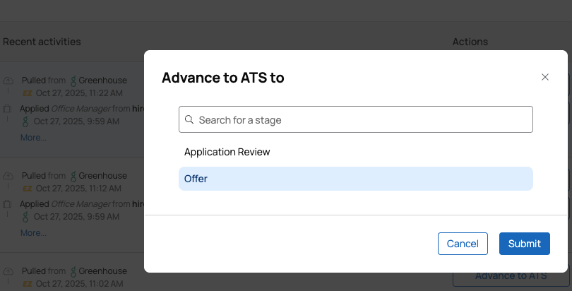572x291 pixels.
Task: Click the cloud pull icon beside 11:22 AM entry
Action: click(x=8, y=81)
